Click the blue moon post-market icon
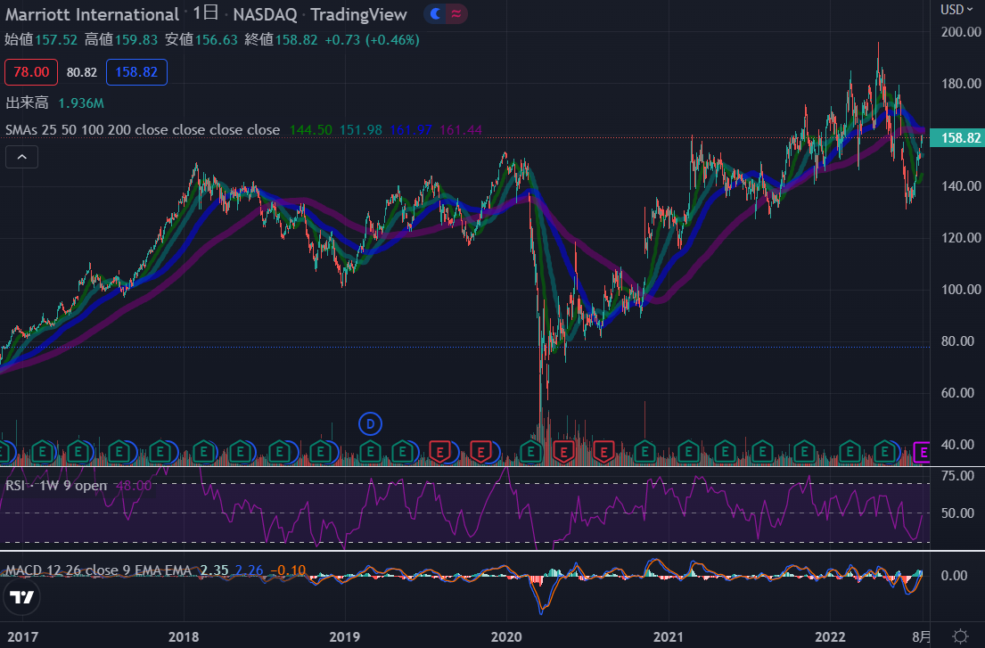985x648 pixels. [435, 13]
